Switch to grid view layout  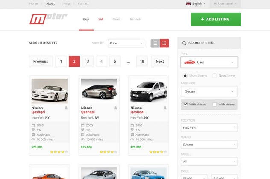[164, 43]
